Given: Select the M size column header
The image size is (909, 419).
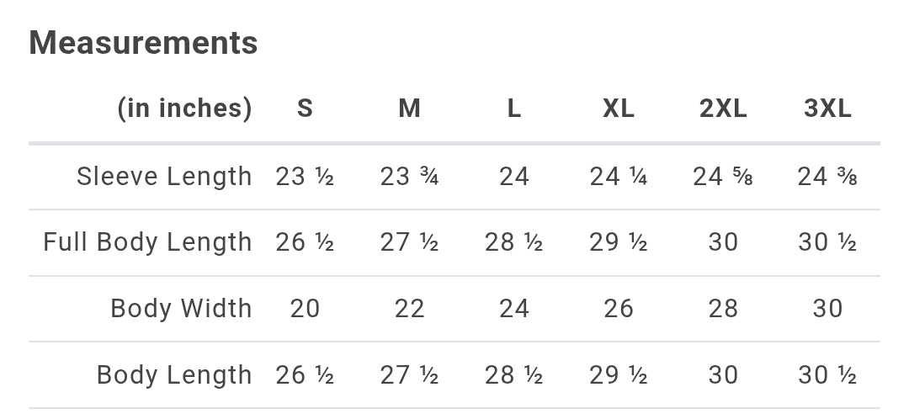Looking at the screenshot, I should tap(409, 109).
